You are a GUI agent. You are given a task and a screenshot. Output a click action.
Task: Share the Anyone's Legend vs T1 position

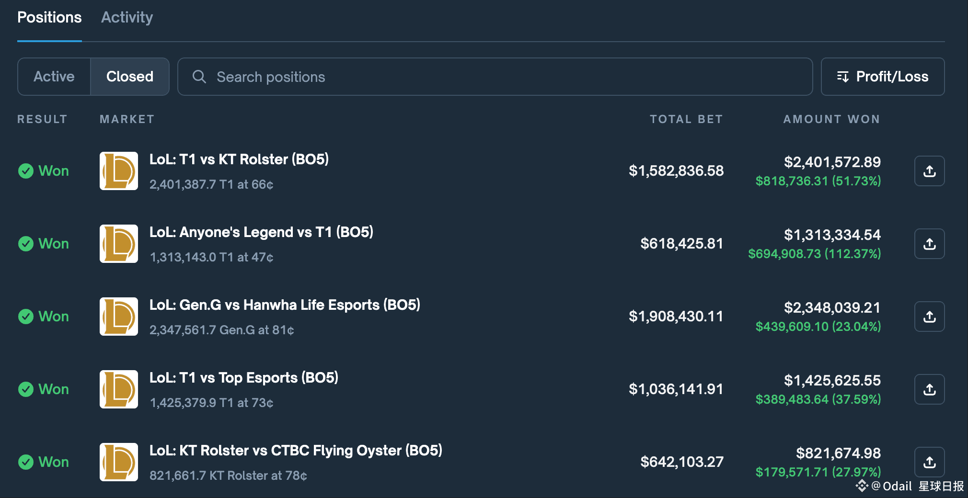pos(929,244)
